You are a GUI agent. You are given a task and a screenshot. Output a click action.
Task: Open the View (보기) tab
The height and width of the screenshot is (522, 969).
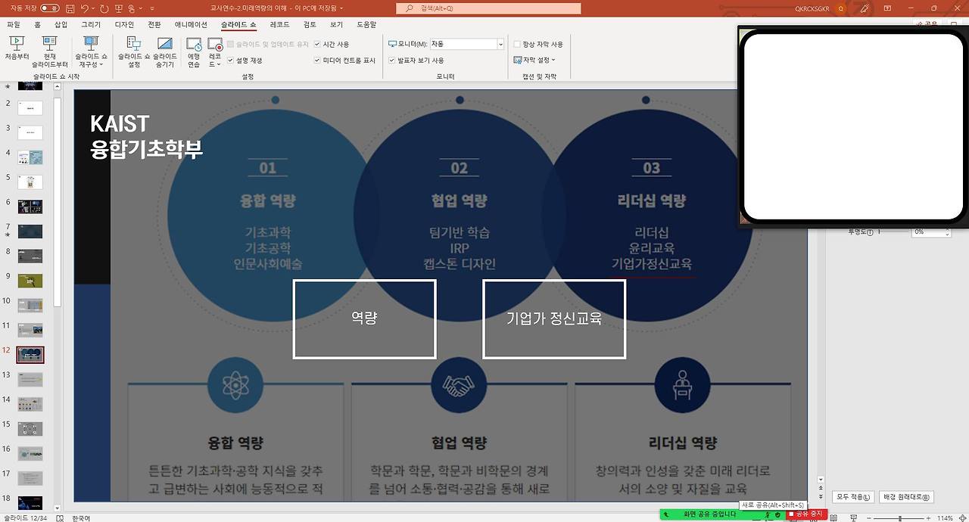click(x=336, y=25)
